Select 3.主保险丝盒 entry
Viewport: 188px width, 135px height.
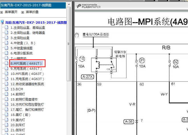point(20,38)
